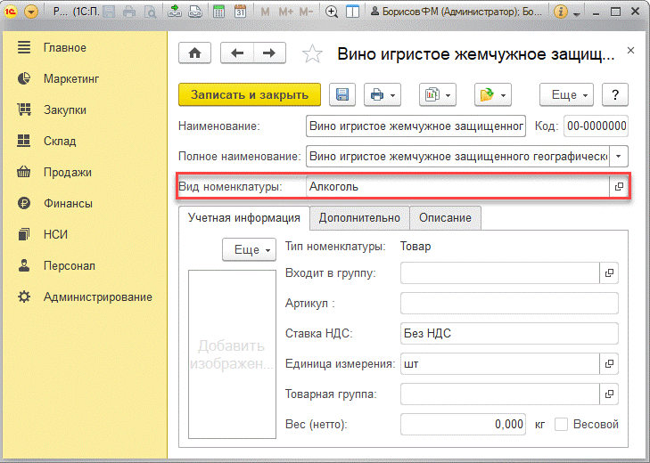Click the floppy disk save icon
Screen dimensions: 650x463
342,94
